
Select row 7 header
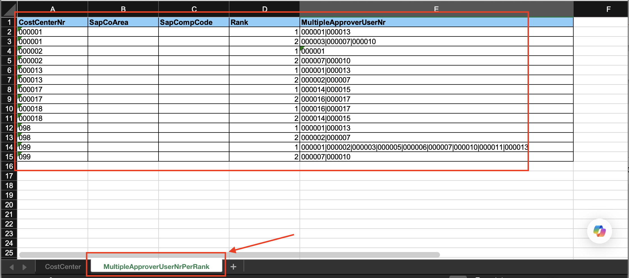(9, 80)
